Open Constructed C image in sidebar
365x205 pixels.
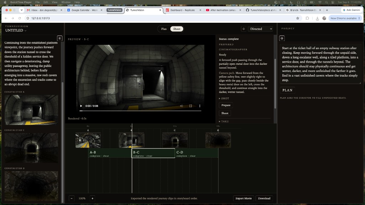[x=31, y=148]
